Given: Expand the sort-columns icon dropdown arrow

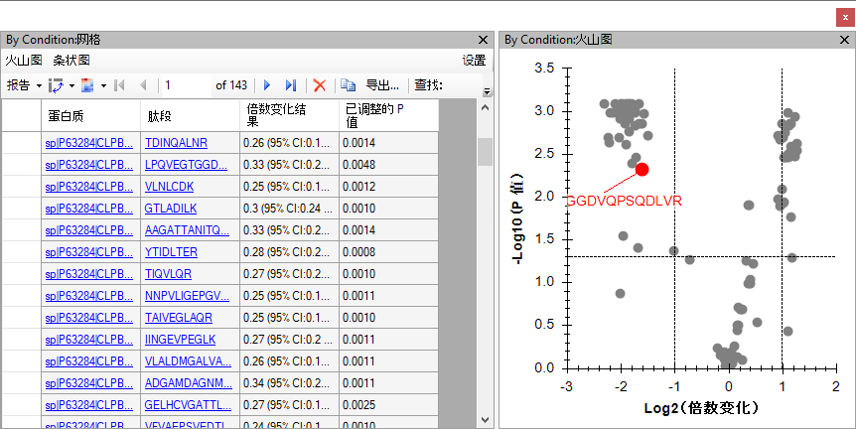Looking at the screenshot, I should 71,85.
